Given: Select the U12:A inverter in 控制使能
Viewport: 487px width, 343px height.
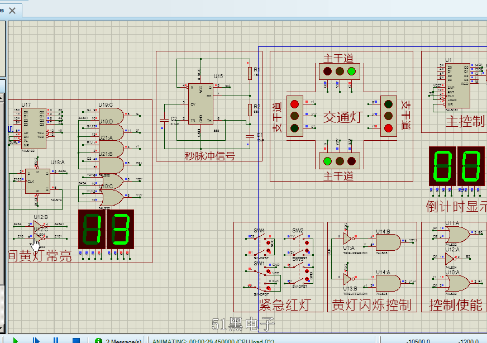Looking at the screenshot, I should point(450,259).
